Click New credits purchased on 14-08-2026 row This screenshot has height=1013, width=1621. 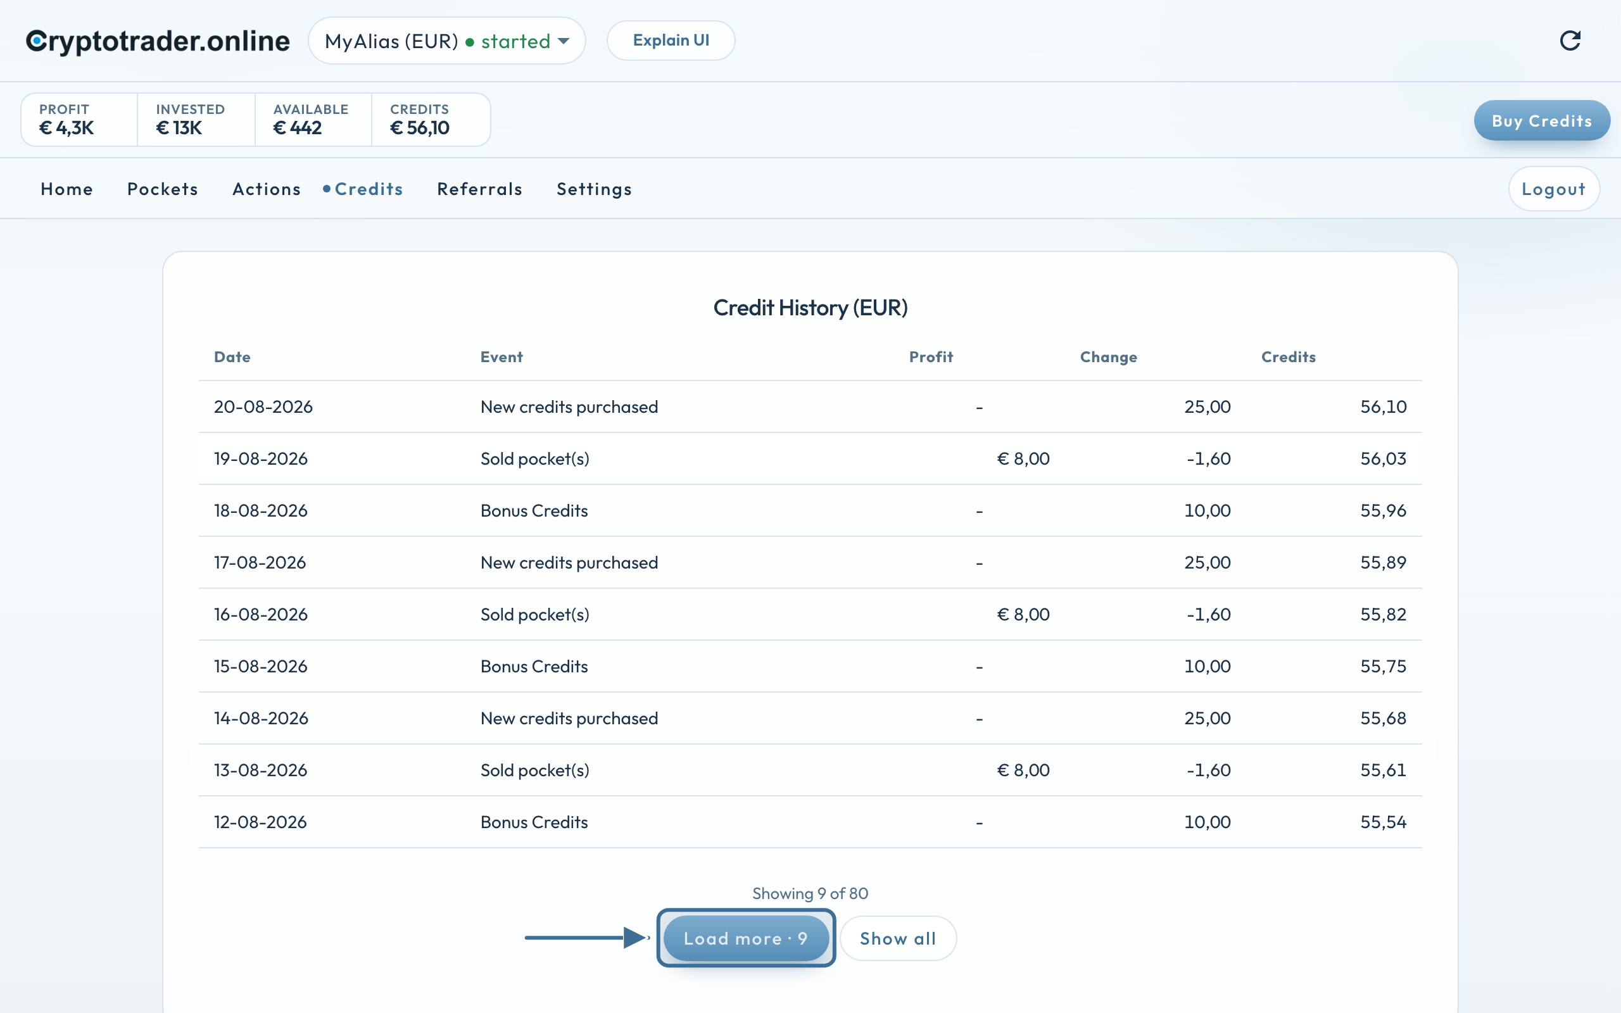click(569, 718)
